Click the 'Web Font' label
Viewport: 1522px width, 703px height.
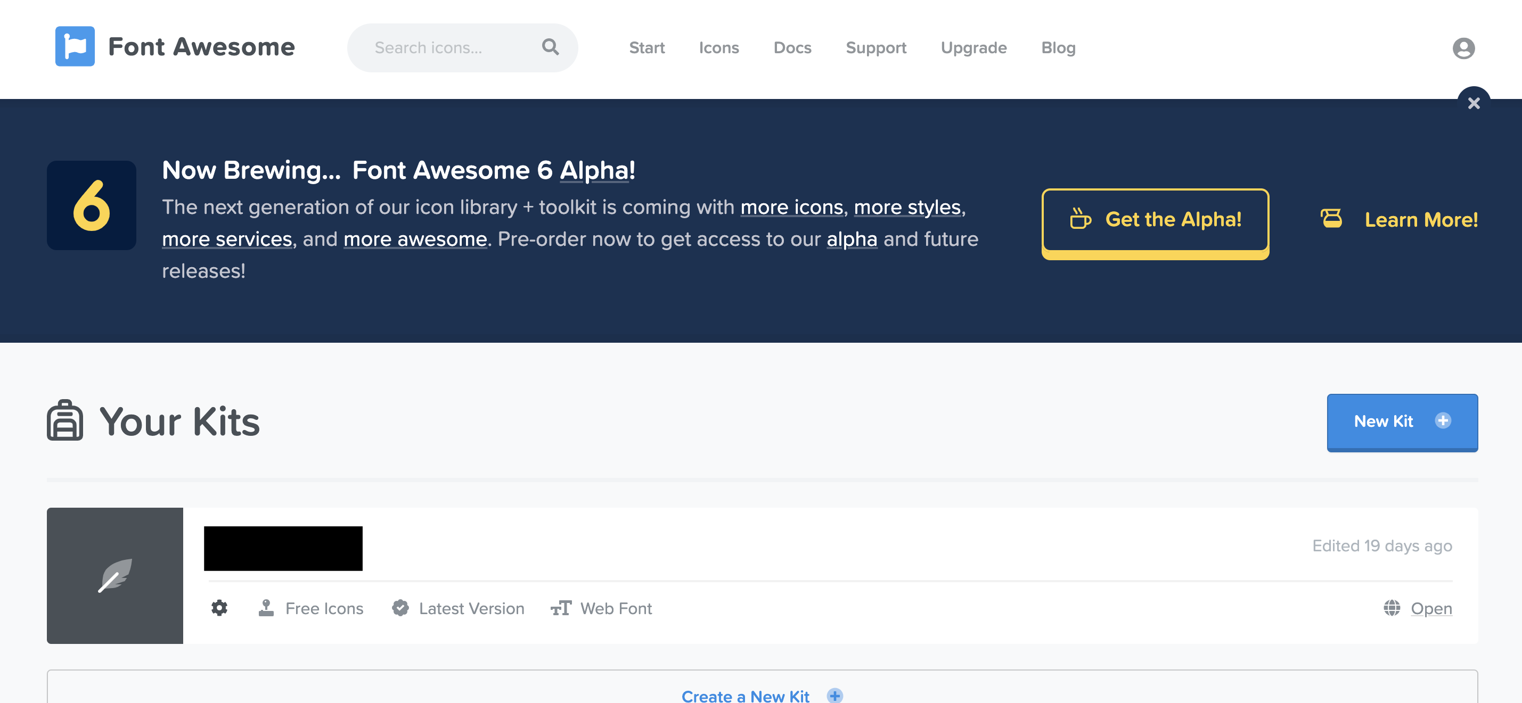coord(616,609)
